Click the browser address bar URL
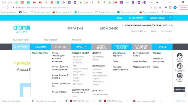Image resolution: width=188 pixels, height=105 pixels. 43,8
